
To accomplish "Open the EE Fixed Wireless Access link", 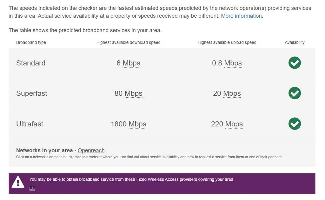I will [x=32, y=188].
